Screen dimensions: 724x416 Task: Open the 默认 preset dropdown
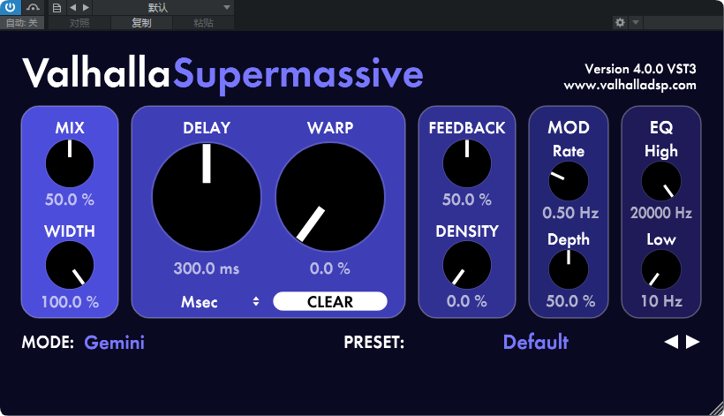(164, 7)
